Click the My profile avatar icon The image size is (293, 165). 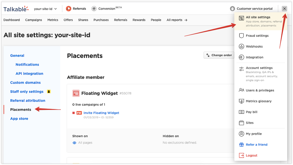241,134
